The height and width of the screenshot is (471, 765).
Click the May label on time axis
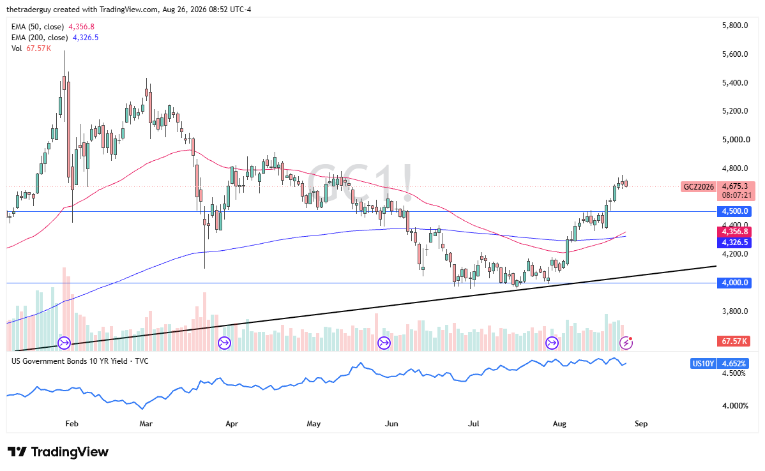click(x=314, y=424)
